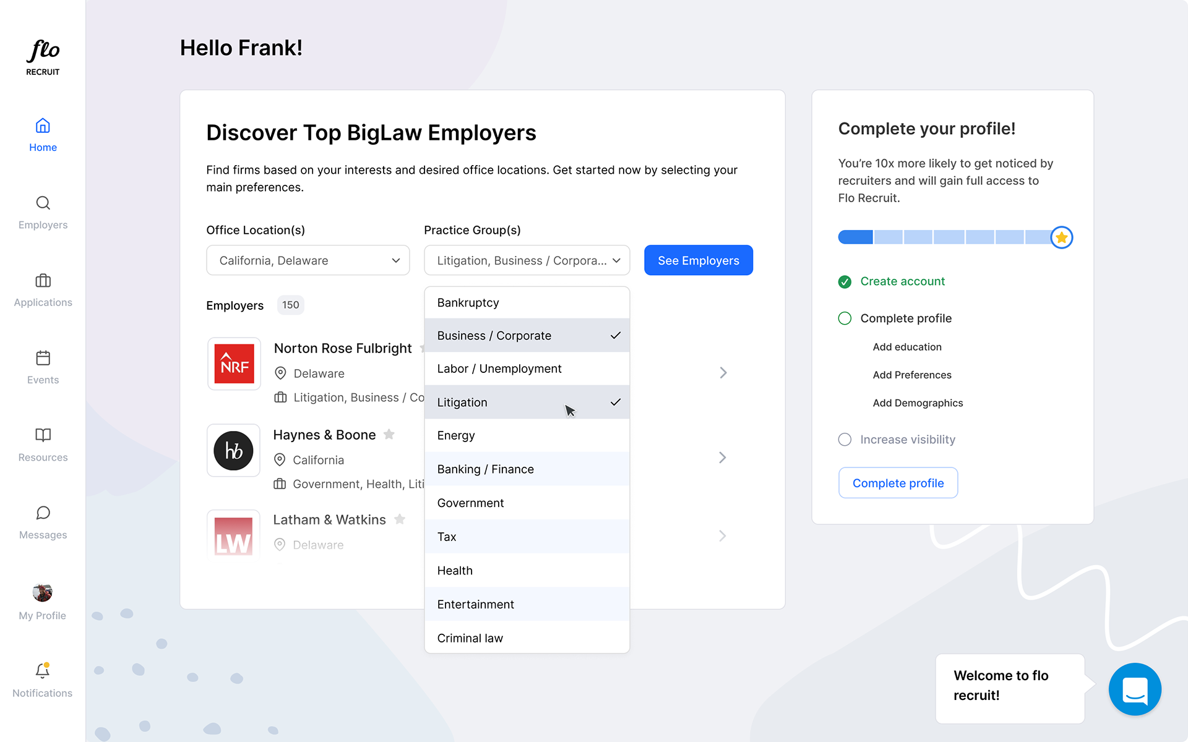
Task: Open Messages chat bubble icon
Action: point(43,513)
